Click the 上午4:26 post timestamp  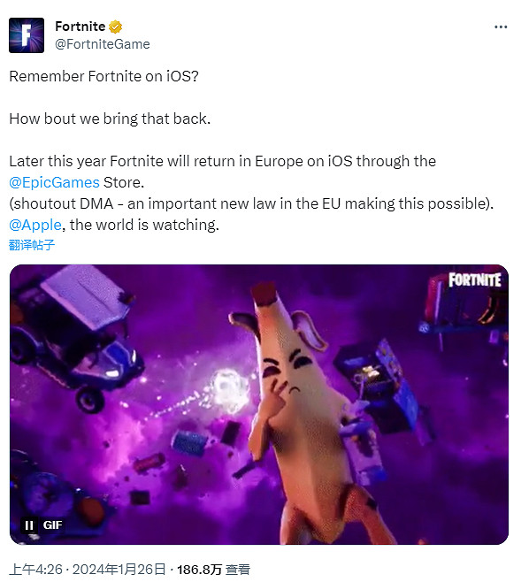point(35,569)
